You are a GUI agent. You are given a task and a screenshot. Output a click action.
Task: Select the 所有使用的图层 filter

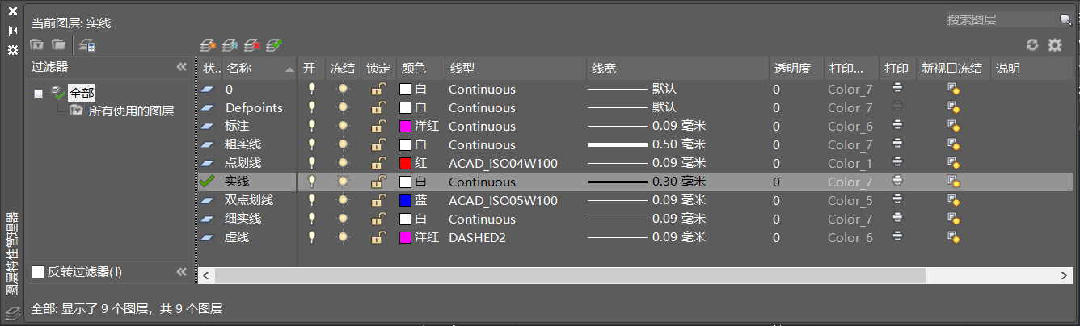click(131, 111)
